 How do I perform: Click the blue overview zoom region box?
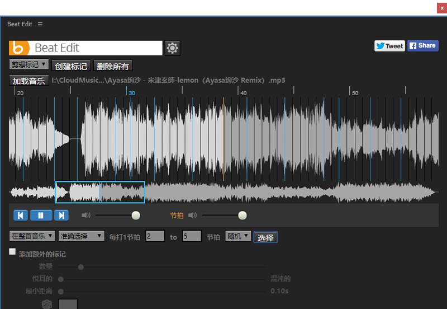(100, 192)
